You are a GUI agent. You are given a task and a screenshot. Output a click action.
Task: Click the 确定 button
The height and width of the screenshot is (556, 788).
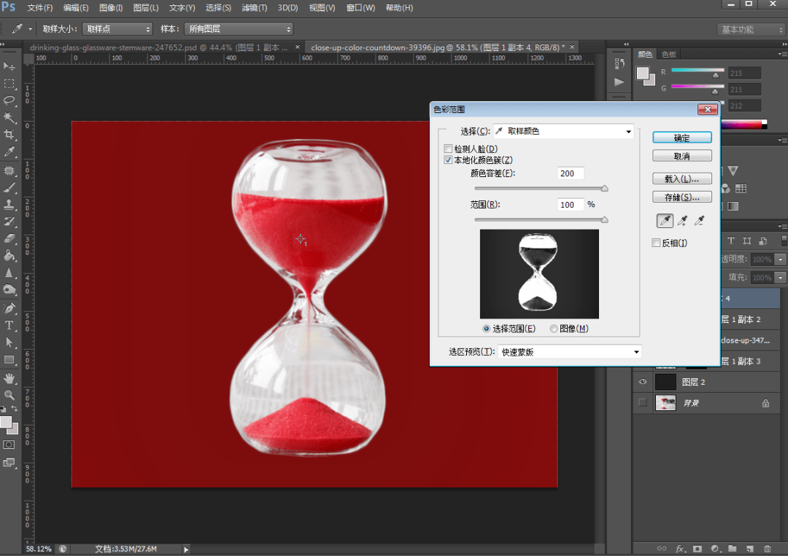[682, 138]
